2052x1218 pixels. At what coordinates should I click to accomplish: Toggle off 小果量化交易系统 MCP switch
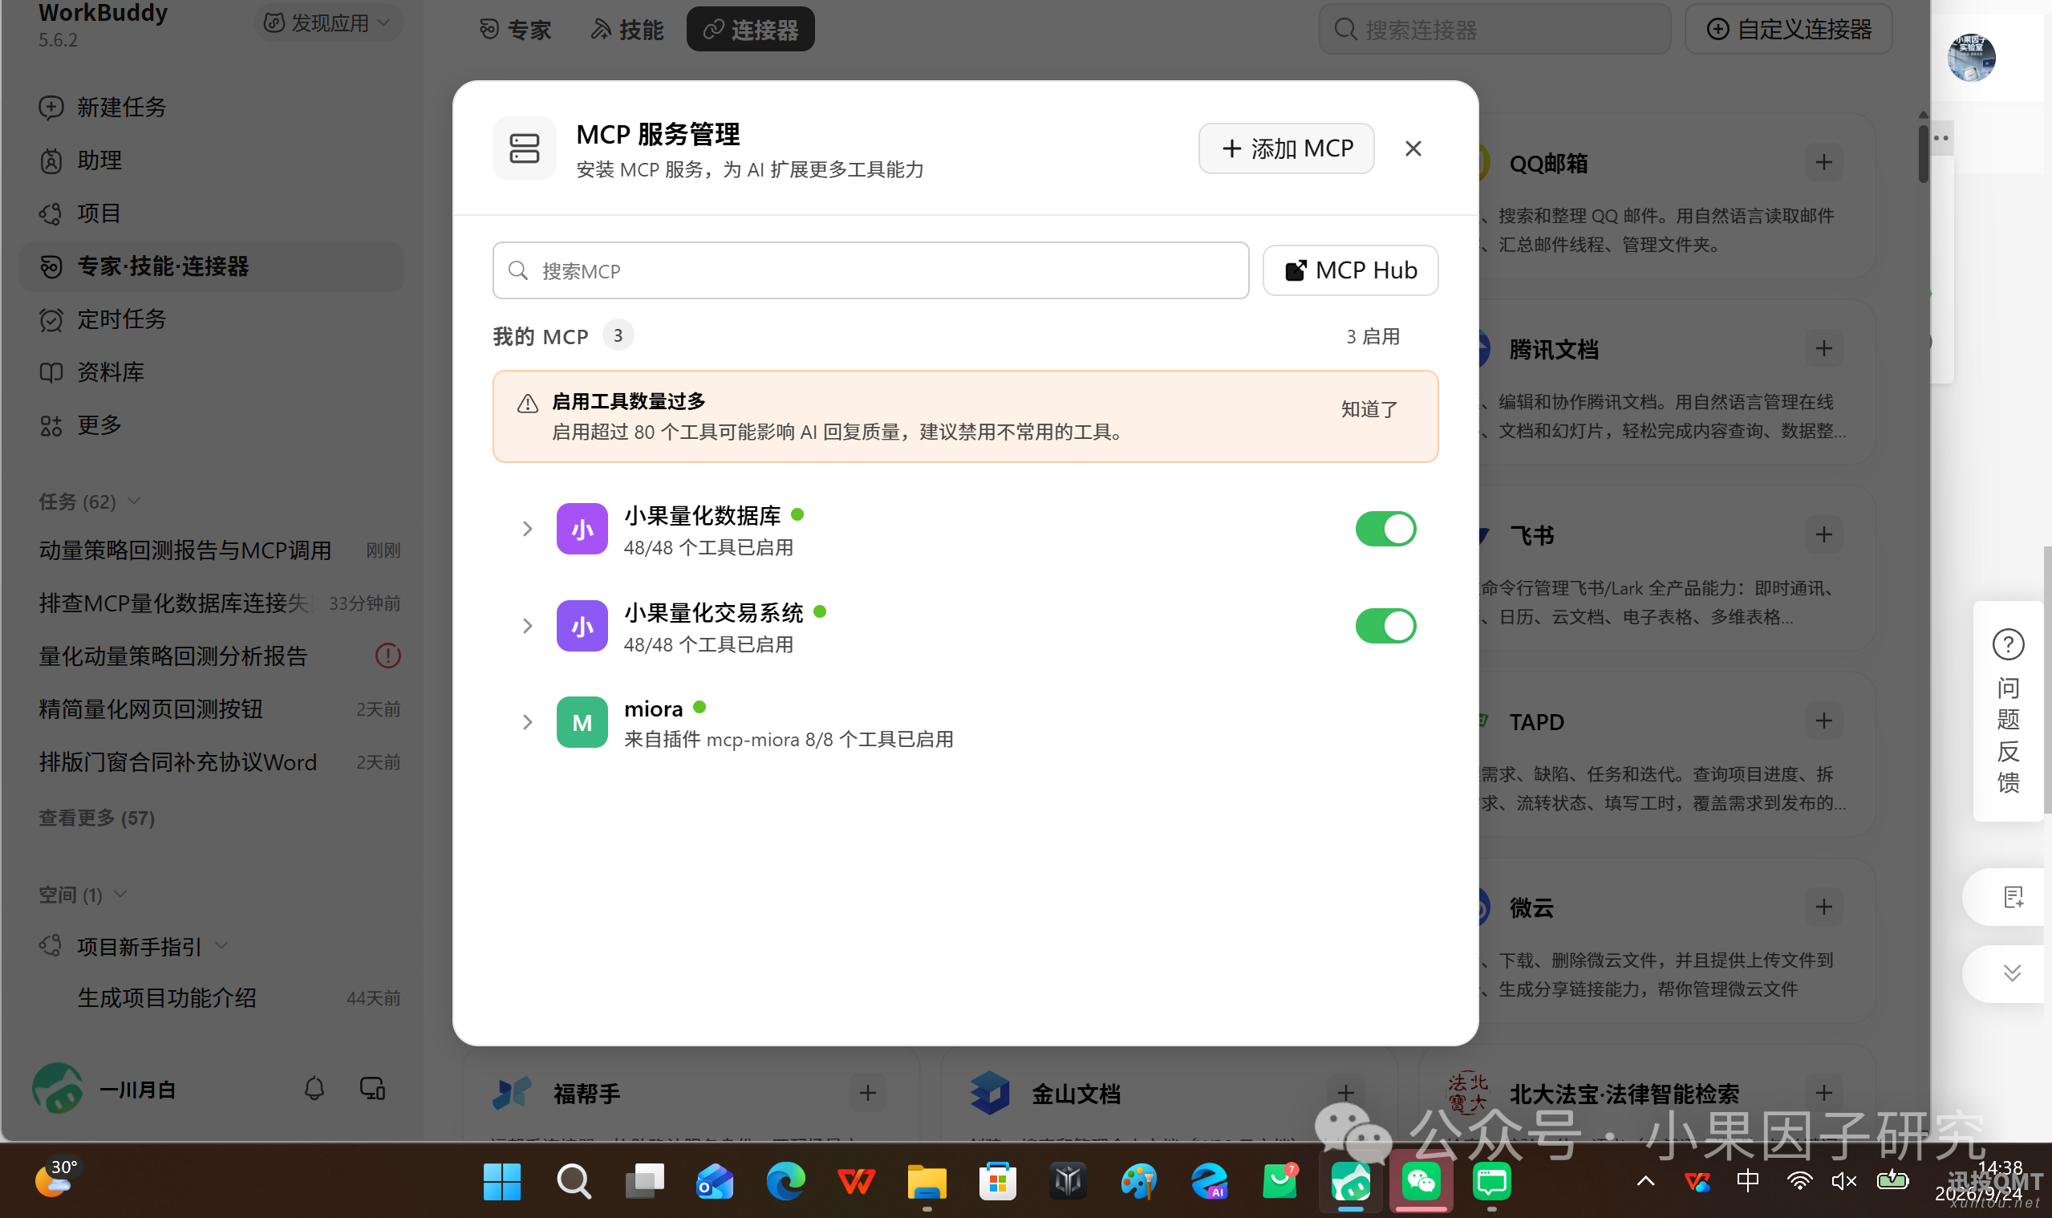tap(1385, 625)
